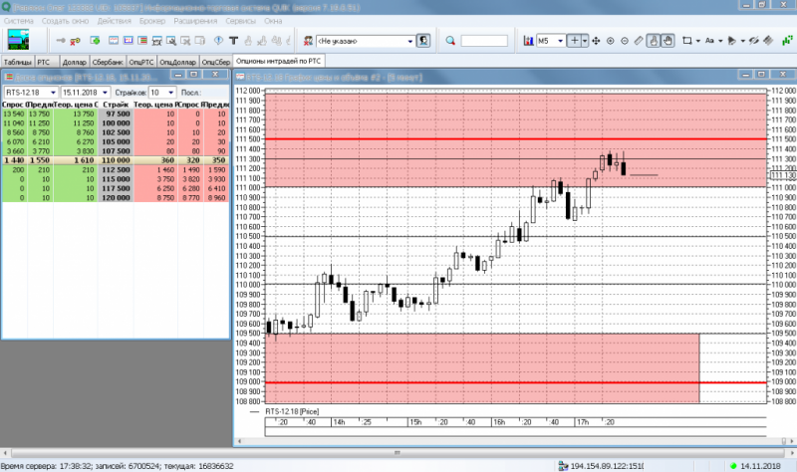Toggle the pointing finger tool
797x472 pixels.
[654, 41]
